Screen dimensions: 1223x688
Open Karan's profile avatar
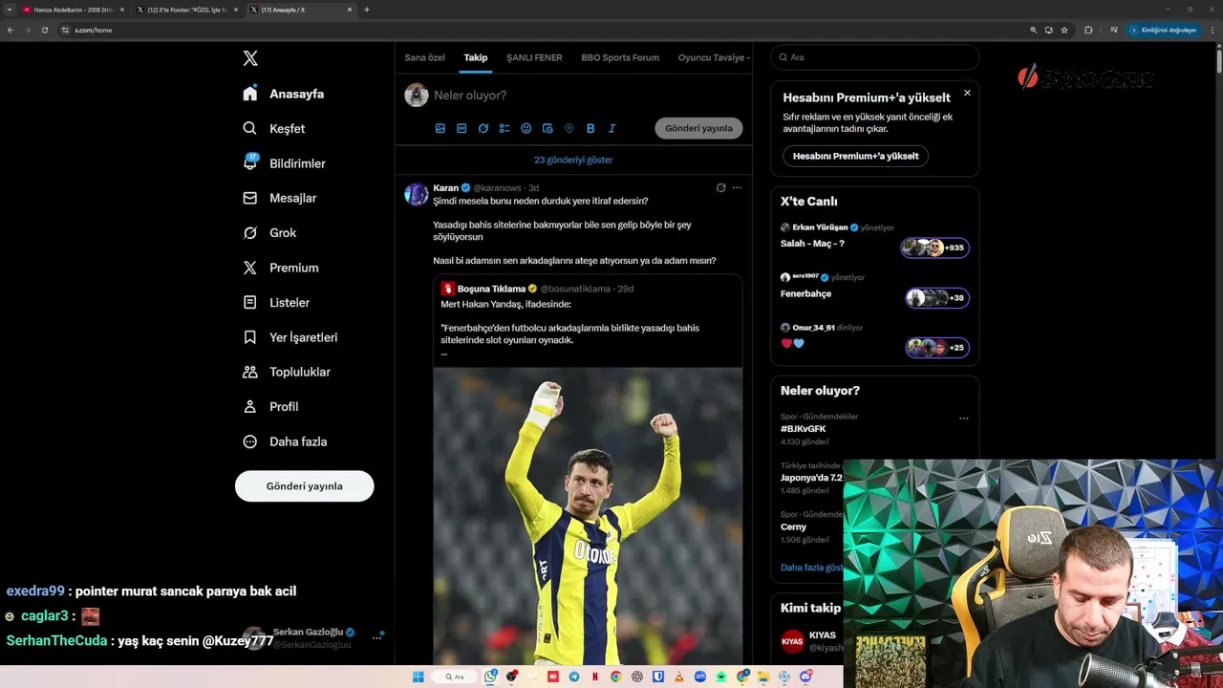click(417, 194)
